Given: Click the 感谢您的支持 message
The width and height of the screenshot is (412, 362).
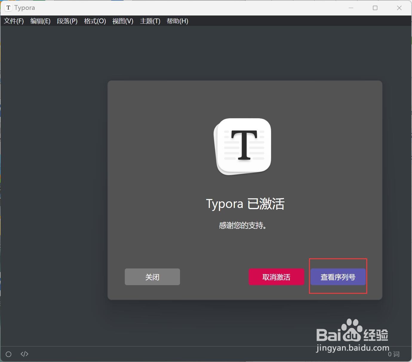Looking at the screenshot, I should 242,226.
